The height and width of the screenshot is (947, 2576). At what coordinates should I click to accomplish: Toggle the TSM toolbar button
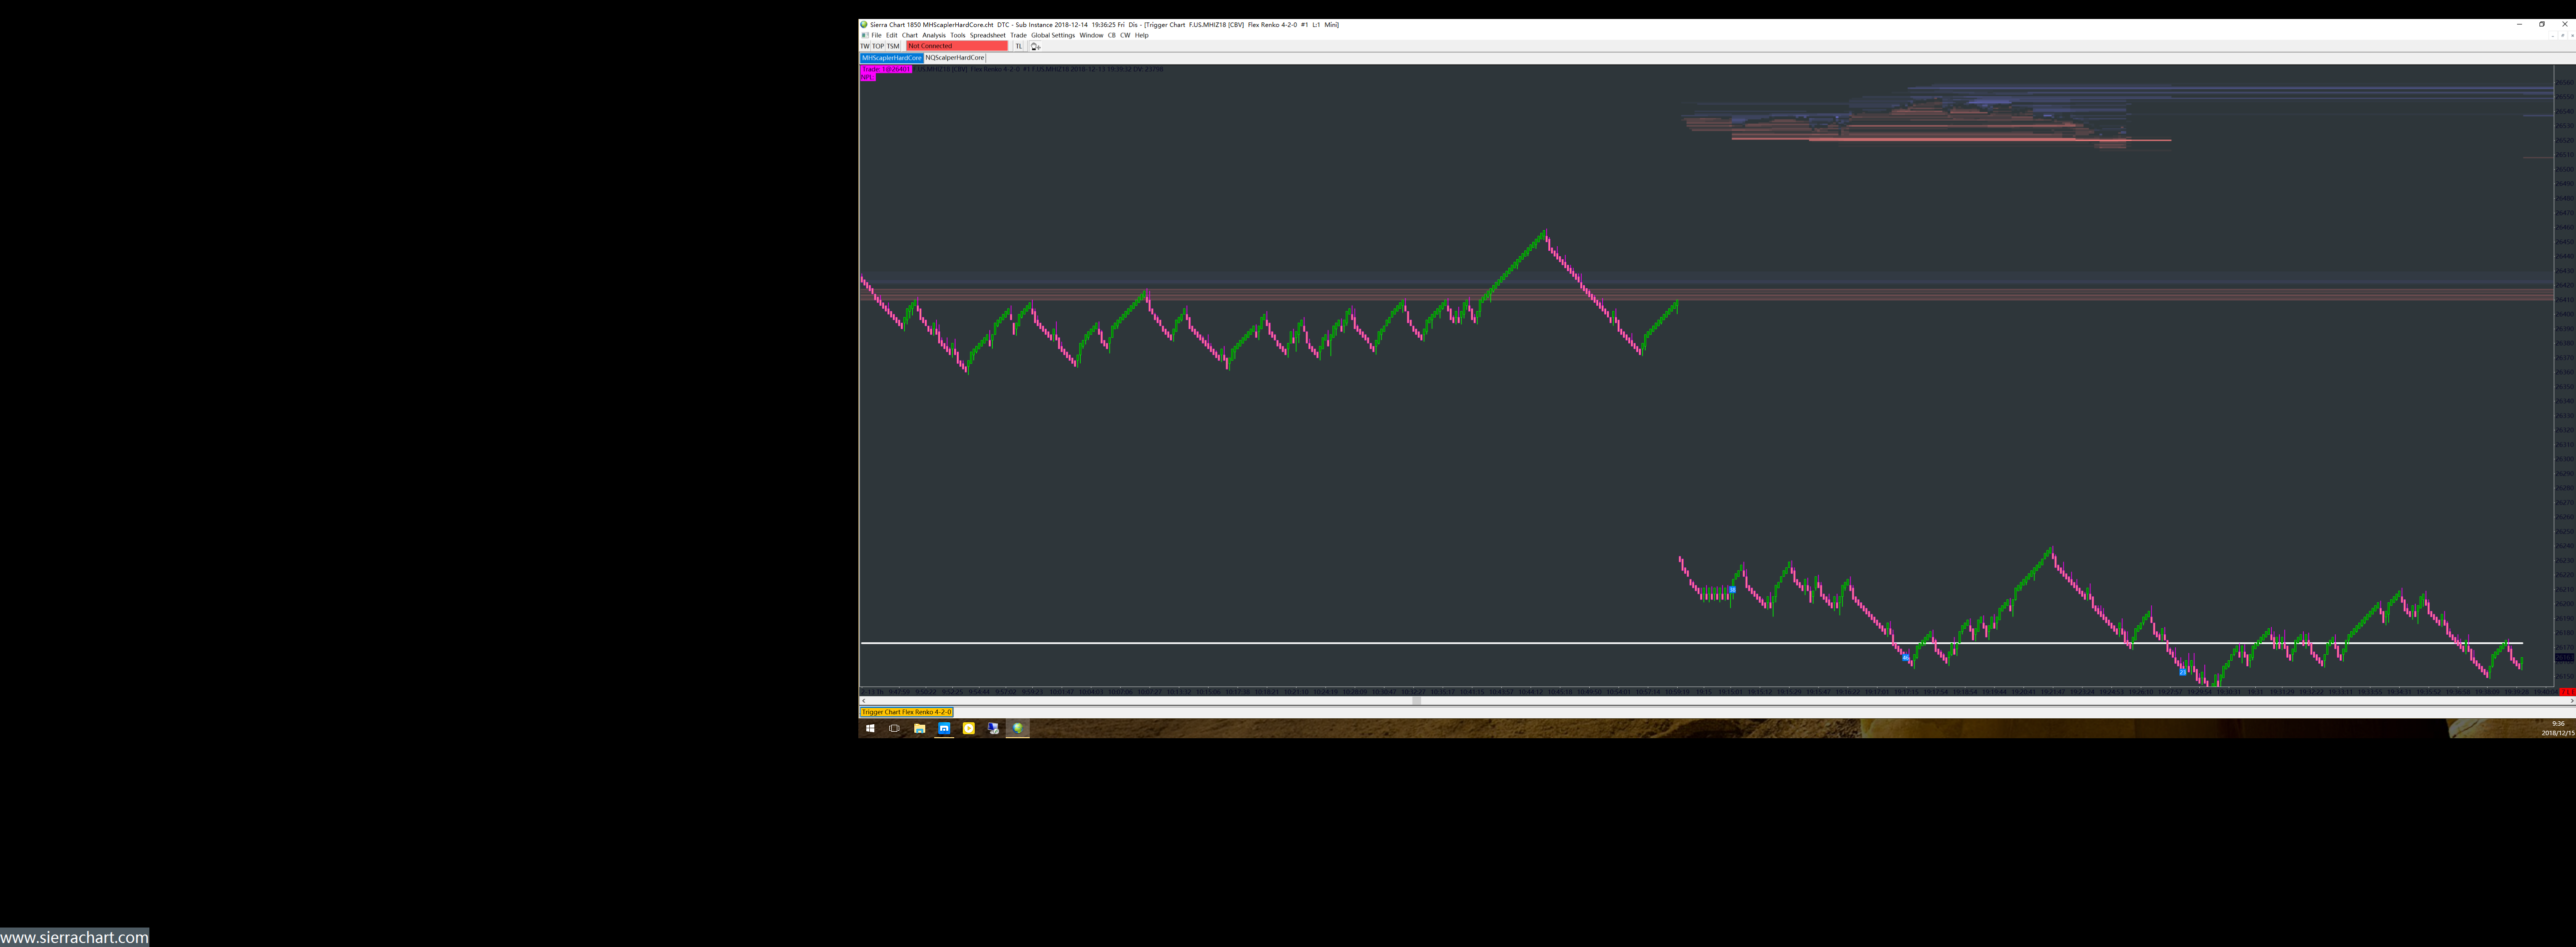point(893,46)
